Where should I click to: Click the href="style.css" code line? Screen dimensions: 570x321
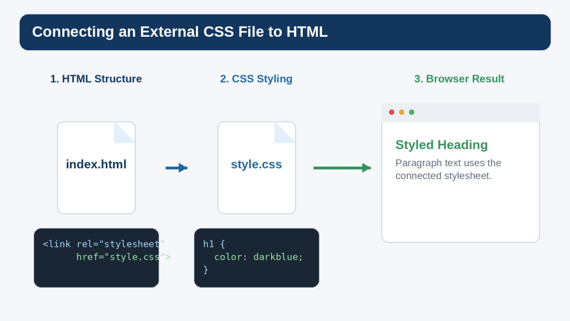click(124, 257)
